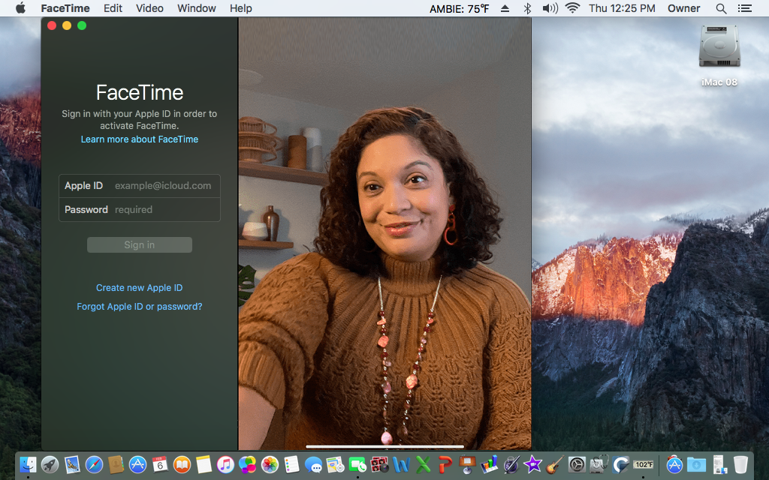The height and width of the screenshot is (480, 769).
Task: Open AMBIE: 75°F menu bar item
Action: tap(459, 8)
